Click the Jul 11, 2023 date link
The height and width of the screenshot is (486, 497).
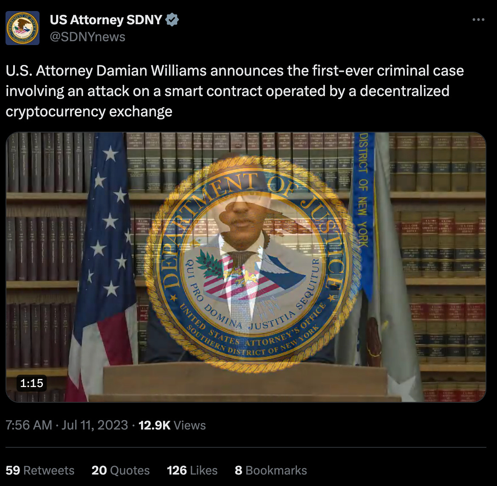point(95,425)
